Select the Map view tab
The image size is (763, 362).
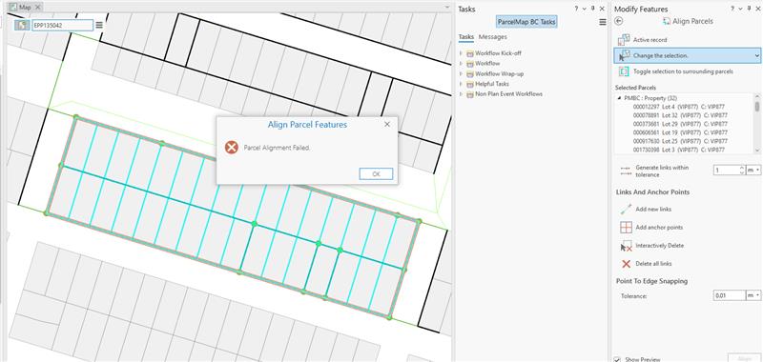pyautogui.click(x=25, y=8)
